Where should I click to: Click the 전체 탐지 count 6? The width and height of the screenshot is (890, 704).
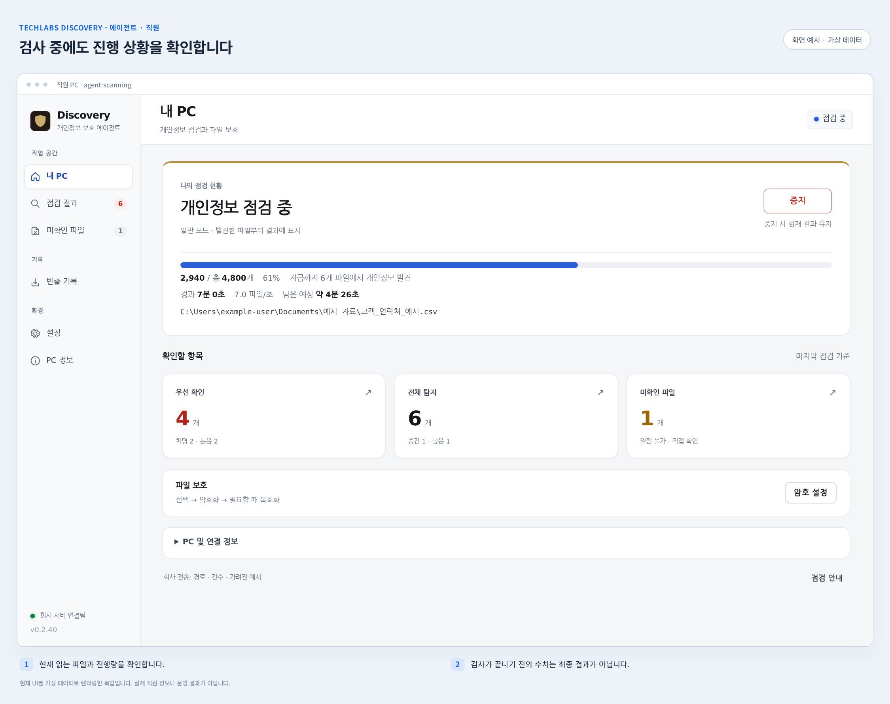pyautogui.click(x=415, y=418)
